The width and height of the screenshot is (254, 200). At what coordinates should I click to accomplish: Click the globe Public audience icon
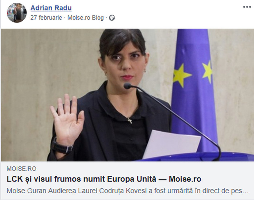point(112,18)
